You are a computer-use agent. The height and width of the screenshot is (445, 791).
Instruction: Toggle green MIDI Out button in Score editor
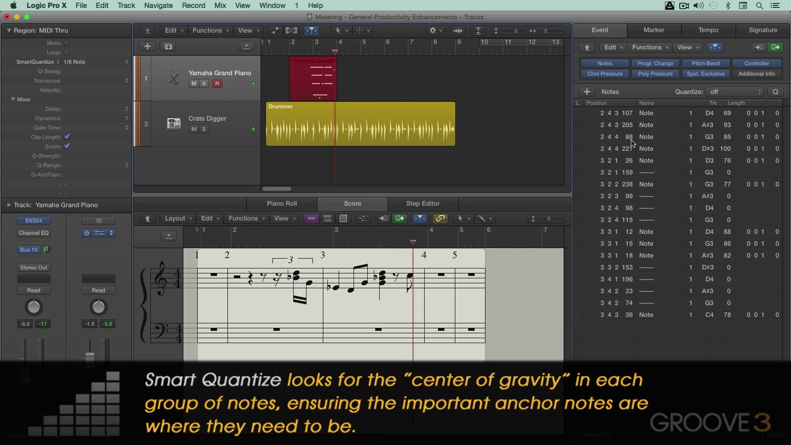[x=399, y=219]
